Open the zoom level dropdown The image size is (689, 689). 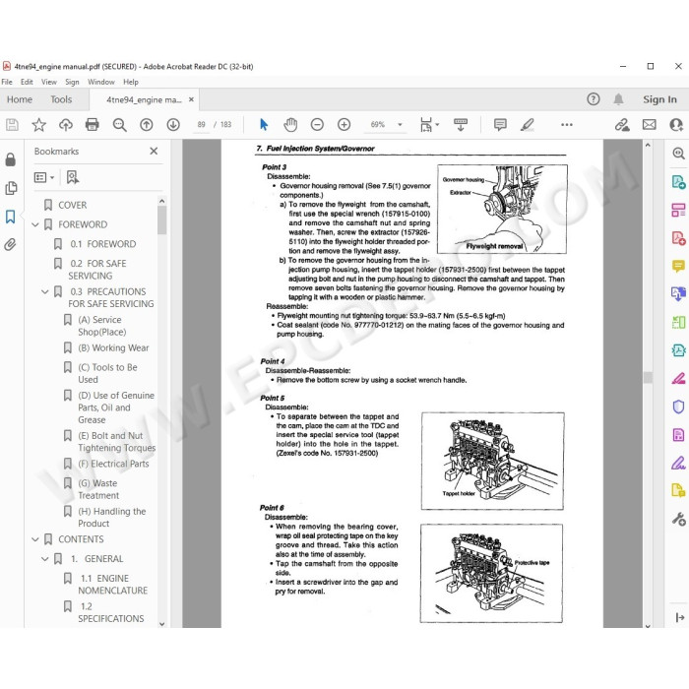[x=400, y=125]
